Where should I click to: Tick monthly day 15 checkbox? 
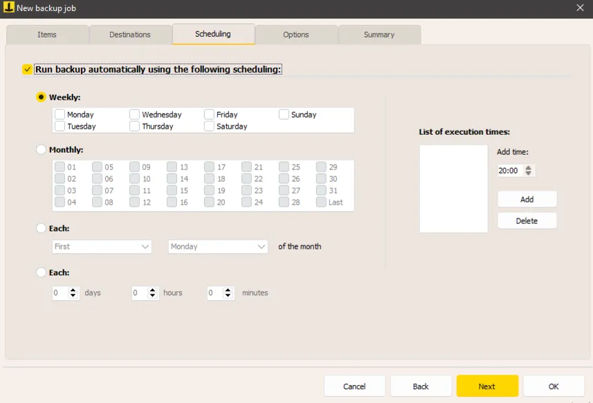click(172, 190)
